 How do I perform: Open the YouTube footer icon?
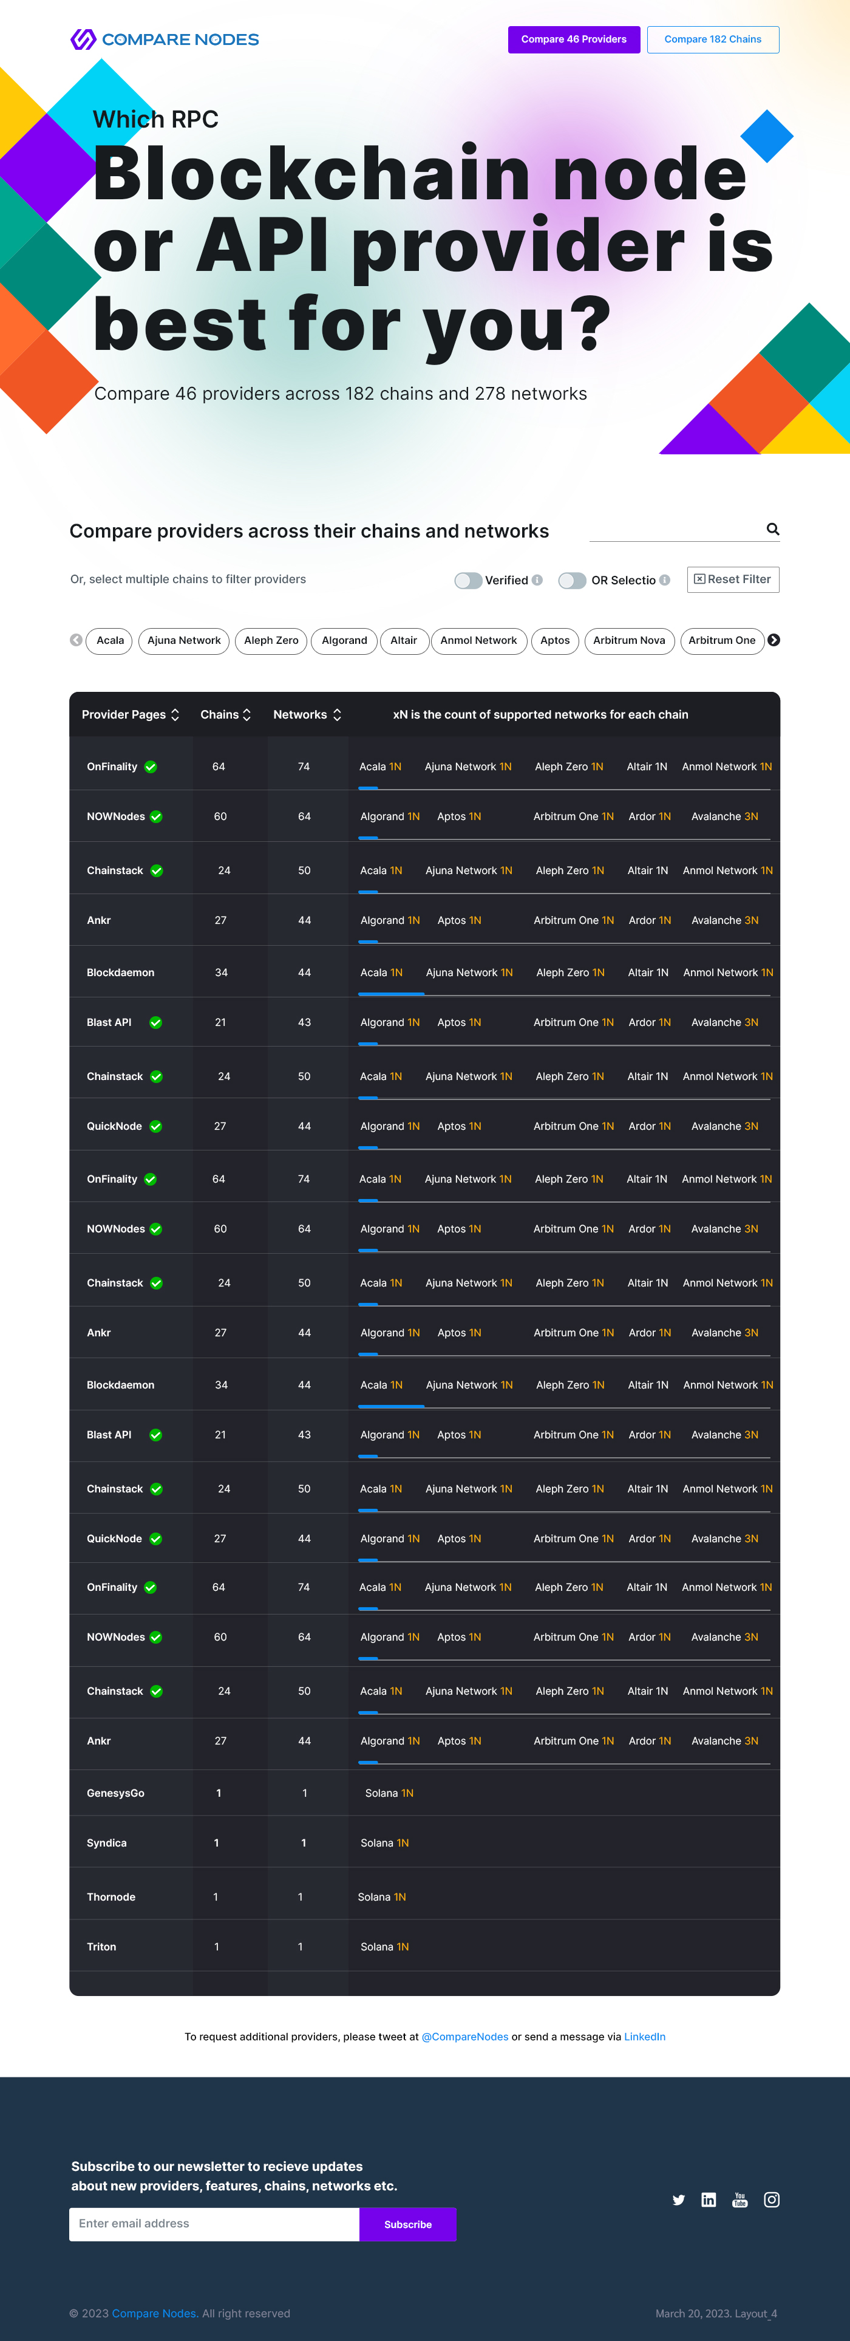click(x=740, y=2199)
